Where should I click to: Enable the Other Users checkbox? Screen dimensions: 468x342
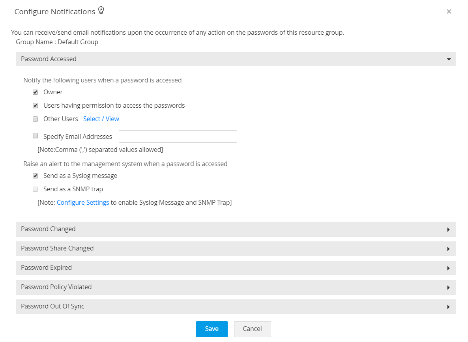[x=36, y=119]
